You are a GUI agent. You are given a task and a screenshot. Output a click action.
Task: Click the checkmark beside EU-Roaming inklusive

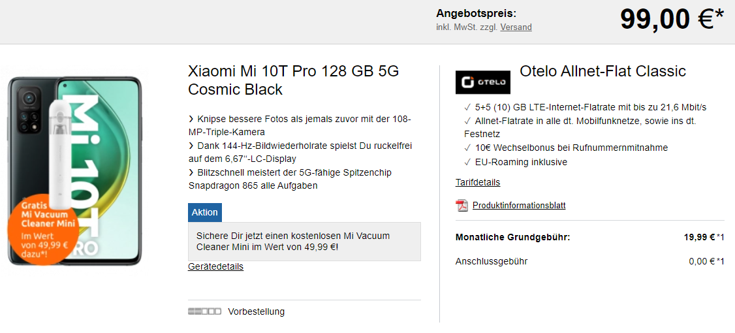pyautogui.click(x=467, y=163)
